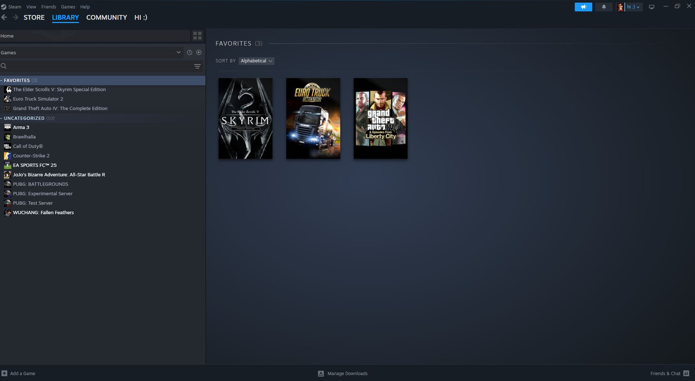The height and width of the screenshot is (381, 695).
Task: Click the EA SPORTS FC 25 list icon
Action: point(8,165)
